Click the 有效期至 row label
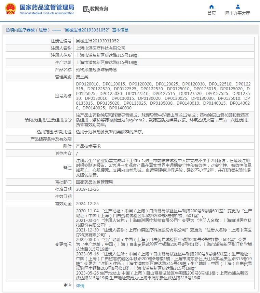Image resolution: width=260 pixels, height=293 pixels. point(63,203)
